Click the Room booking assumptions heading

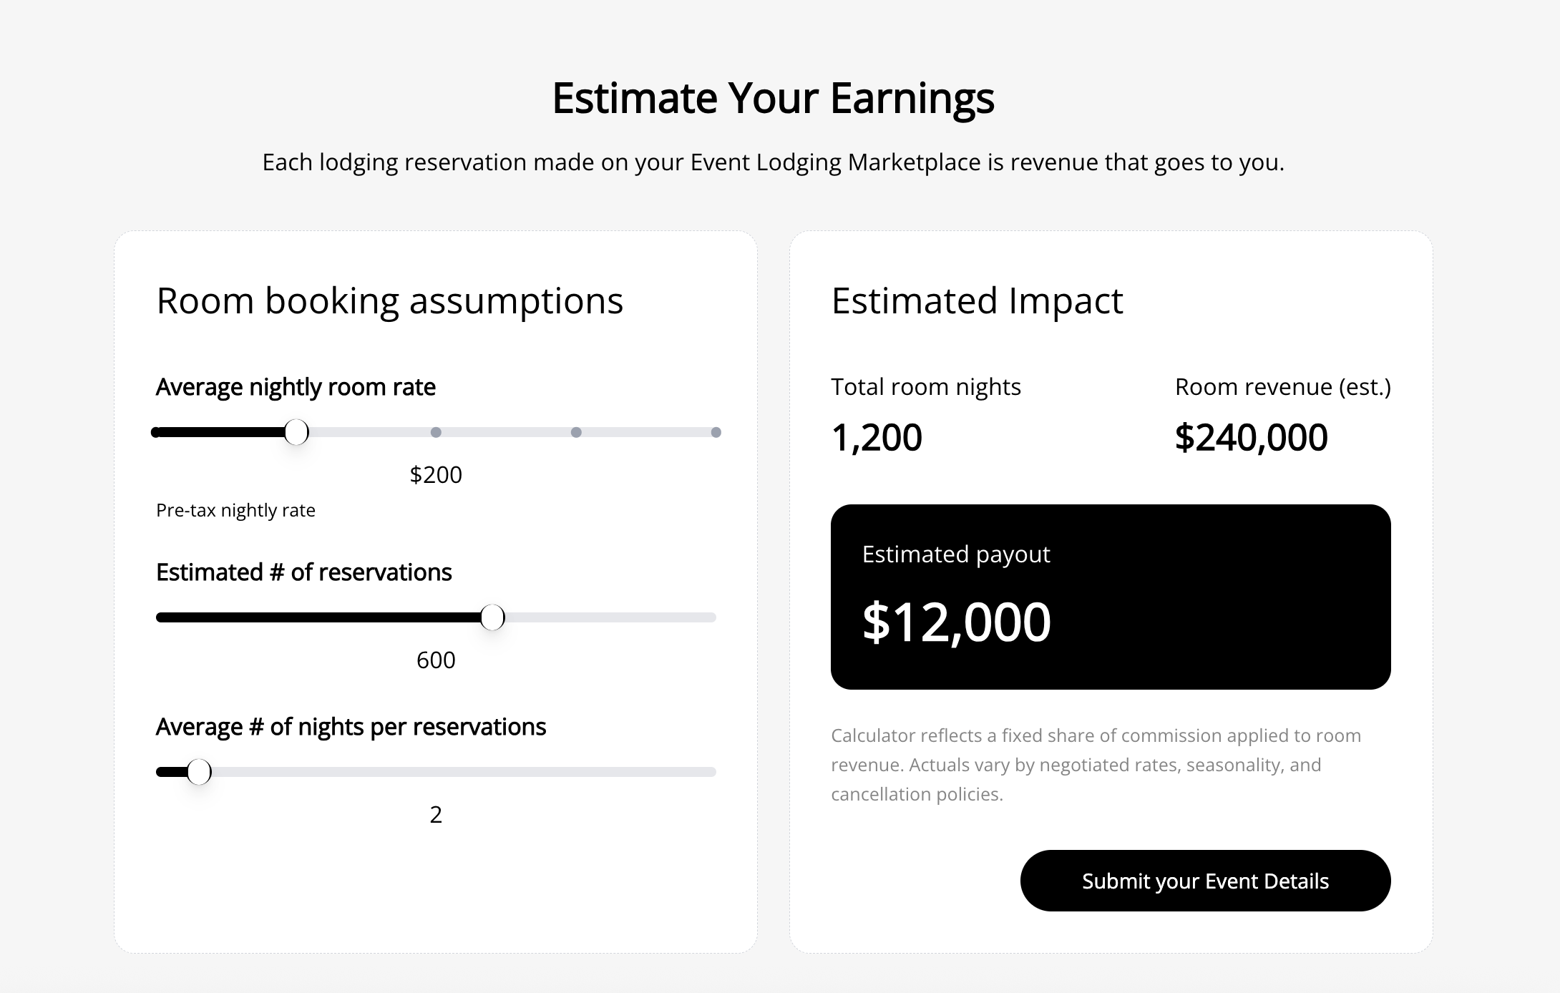coord(389,300)
